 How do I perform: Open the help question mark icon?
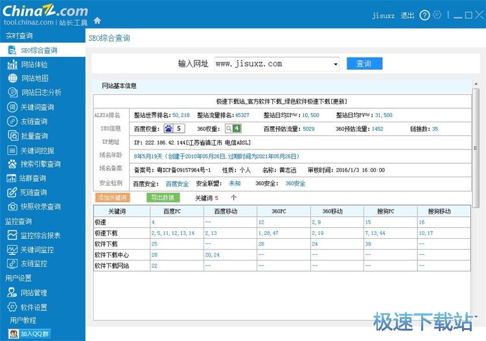pos(424,16)
